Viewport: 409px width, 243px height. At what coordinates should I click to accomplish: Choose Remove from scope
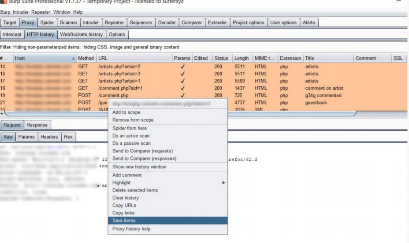pyautogui.click(x=168, y=120)
